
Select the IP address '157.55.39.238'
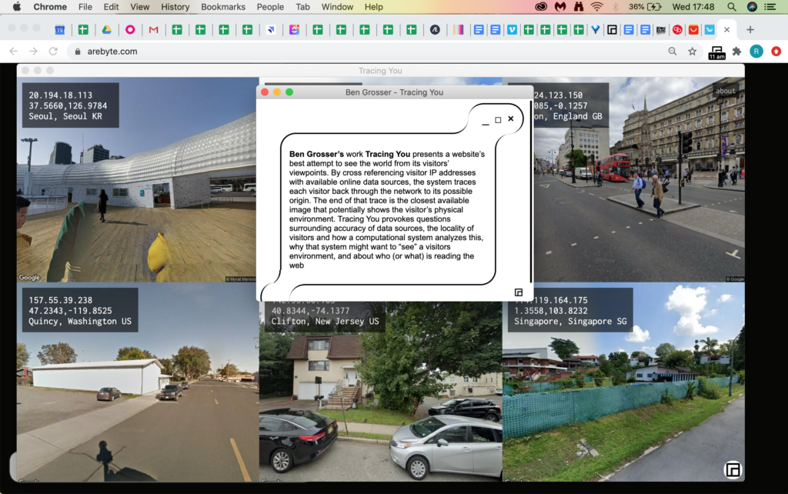60,300
